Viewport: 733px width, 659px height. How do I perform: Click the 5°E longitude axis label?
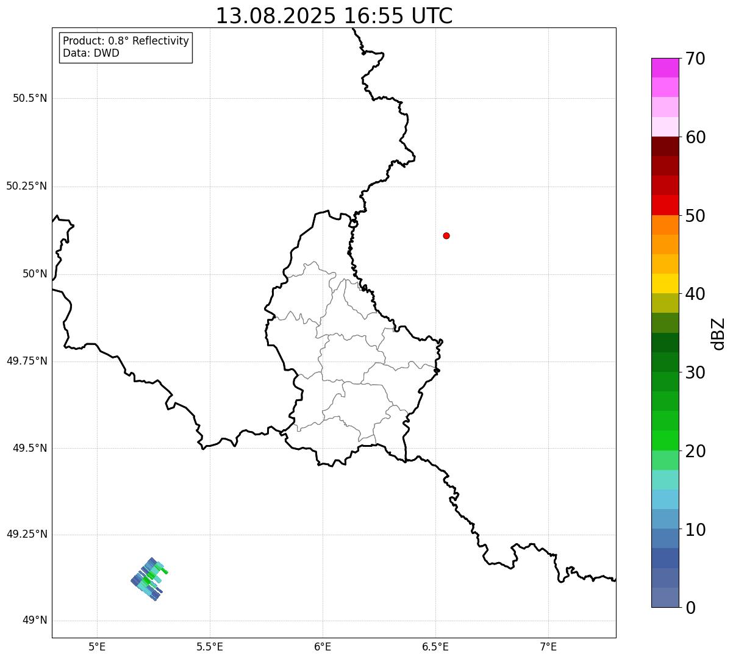click(x=97, y=646)
